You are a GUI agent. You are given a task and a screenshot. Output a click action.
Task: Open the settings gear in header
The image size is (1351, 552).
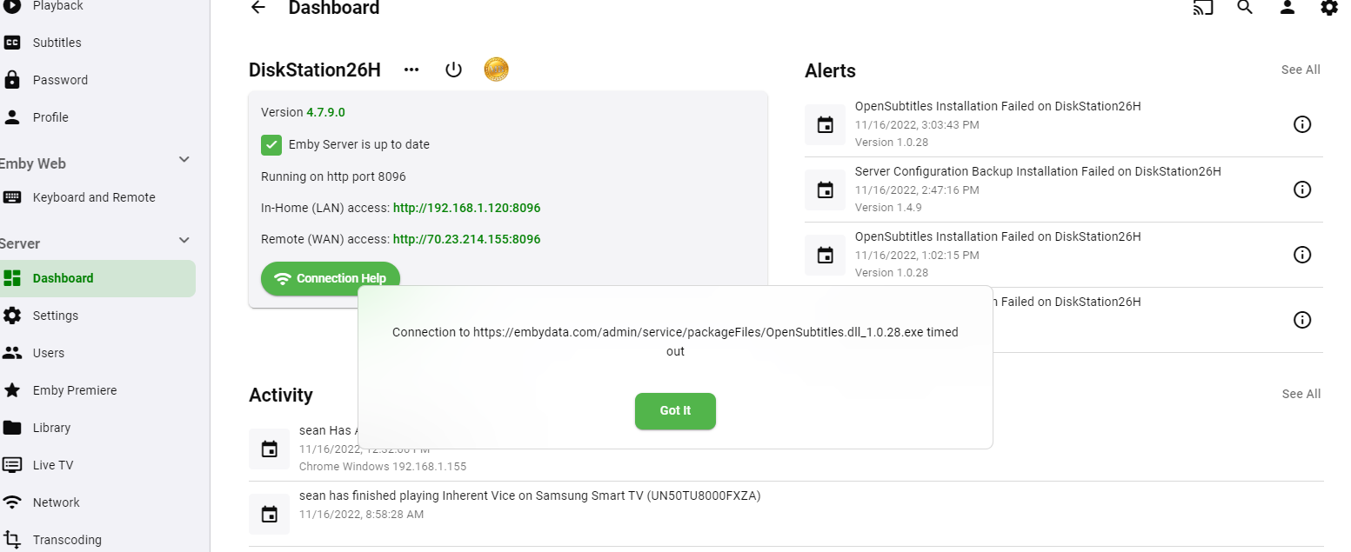tap(1329, 8)
